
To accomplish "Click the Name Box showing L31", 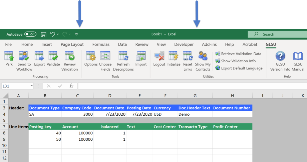I will coord(17,86).
